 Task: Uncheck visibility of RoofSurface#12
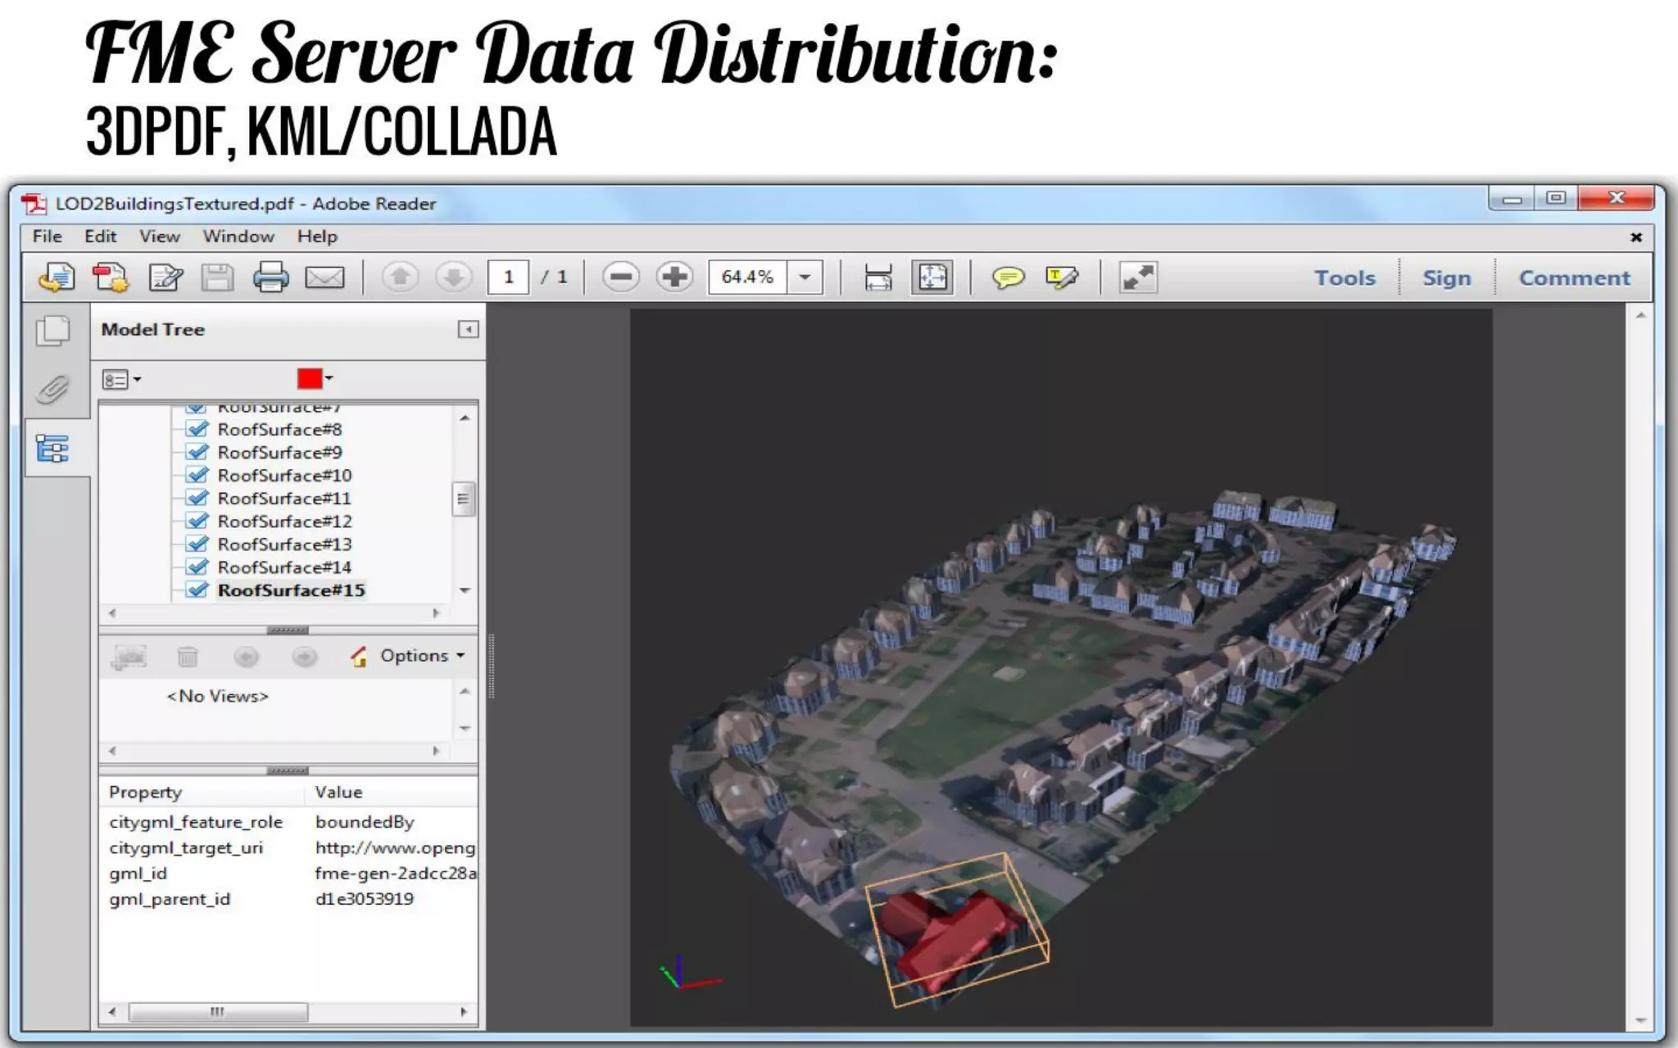pyautogui.click(x=197, y=521)
